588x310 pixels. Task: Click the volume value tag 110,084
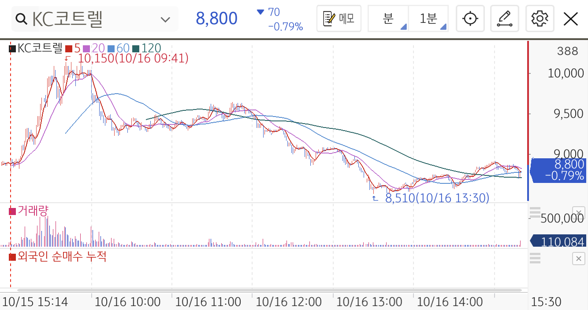pyautogui.click(x=558, y=241)
